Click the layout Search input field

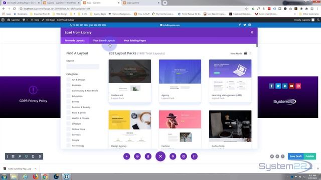pos(83,66)
